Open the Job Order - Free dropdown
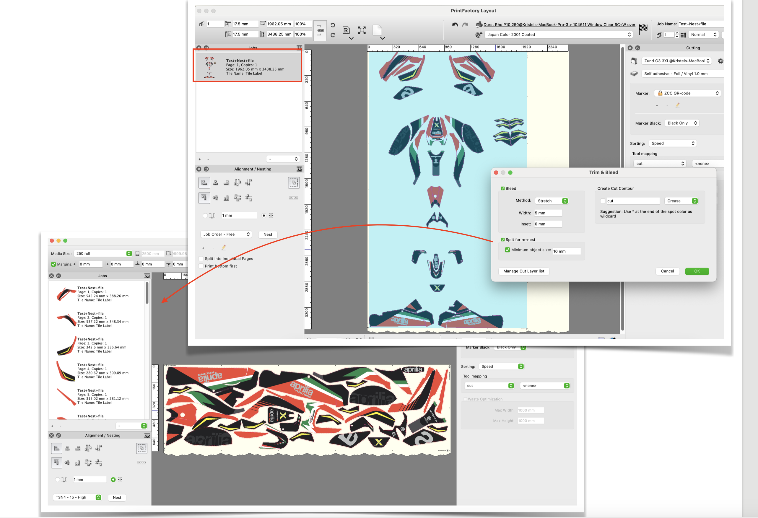This screenshot has height=518, width=758. [226, 234]
